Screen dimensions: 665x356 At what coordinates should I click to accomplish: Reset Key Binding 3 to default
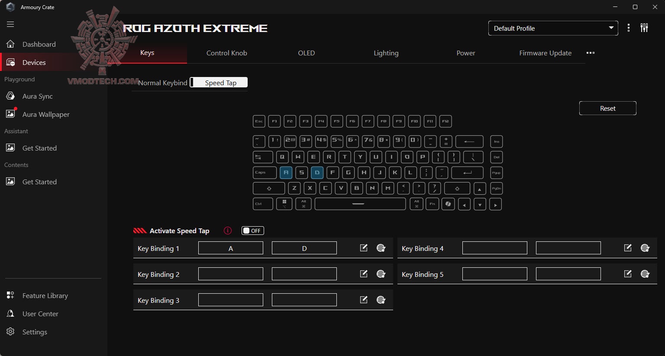(x=381, y=300)
